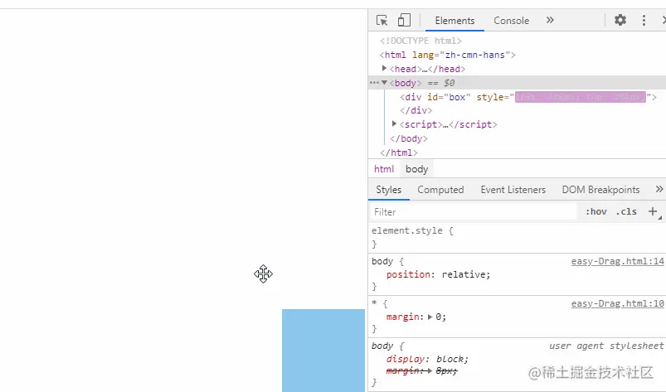Activate the inspect element picker tool
This screenshot has width=666, height=392.
[x=382, y=21]
